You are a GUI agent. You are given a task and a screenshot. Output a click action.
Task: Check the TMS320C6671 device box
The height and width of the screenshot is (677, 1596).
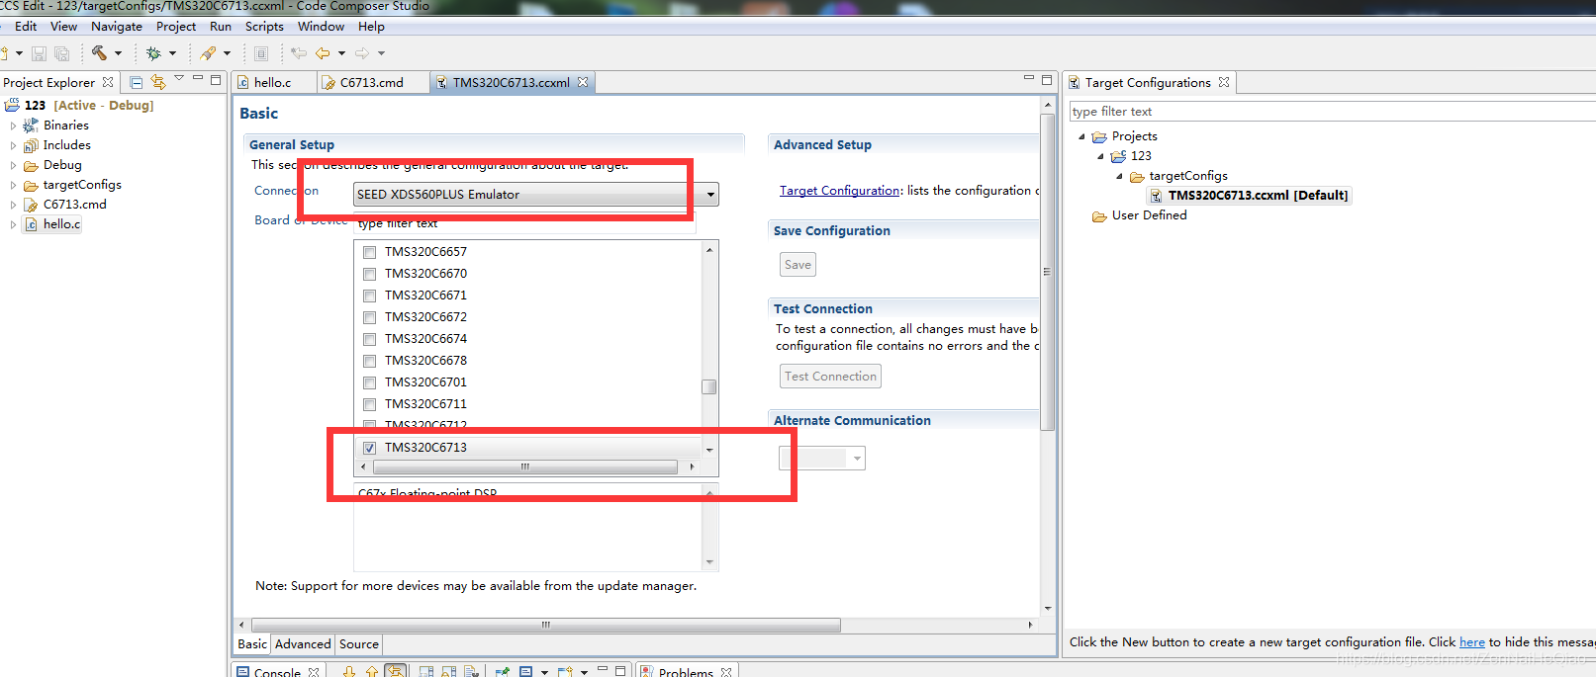(x=369, y=296)
